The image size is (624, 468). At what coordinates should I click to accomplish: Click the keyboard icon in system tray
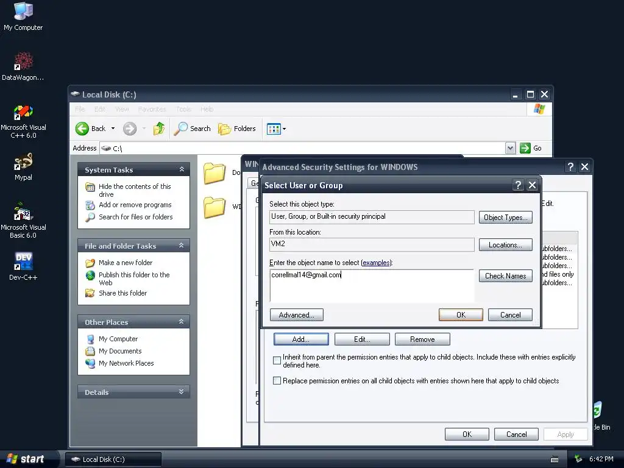pyautogui.click(x=555, y=459)
